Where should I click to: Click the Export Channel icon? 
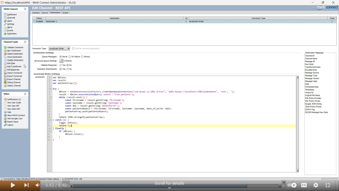coord(5,79)
